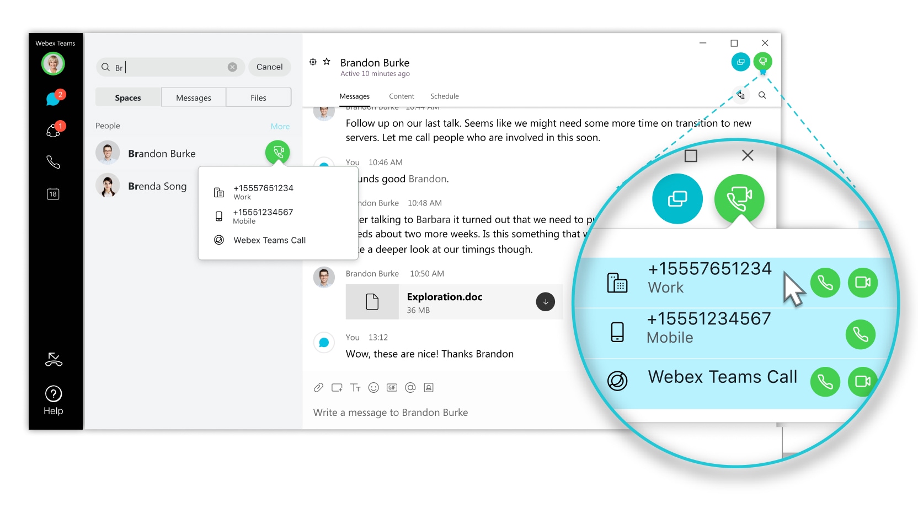Attach a file with the paperclip icon

click(318, 388)
